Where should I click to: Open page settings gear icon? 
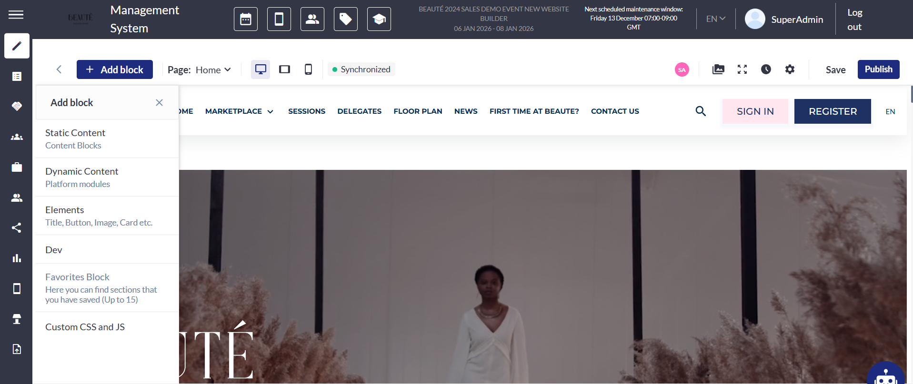(x=790, y=69)
